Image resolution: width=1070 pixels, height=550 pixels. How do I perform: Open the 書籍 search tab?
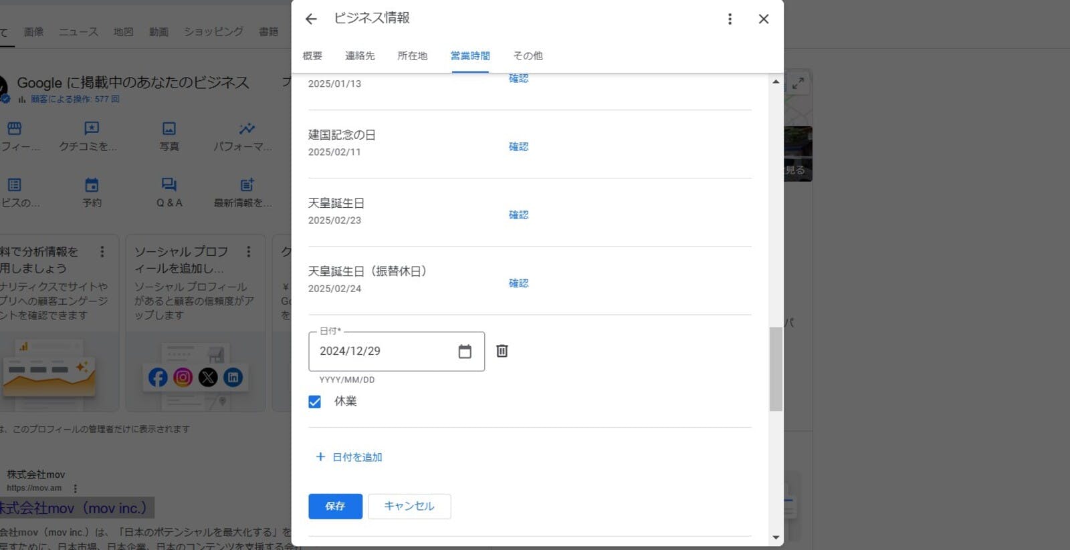(x=268, y=31)
